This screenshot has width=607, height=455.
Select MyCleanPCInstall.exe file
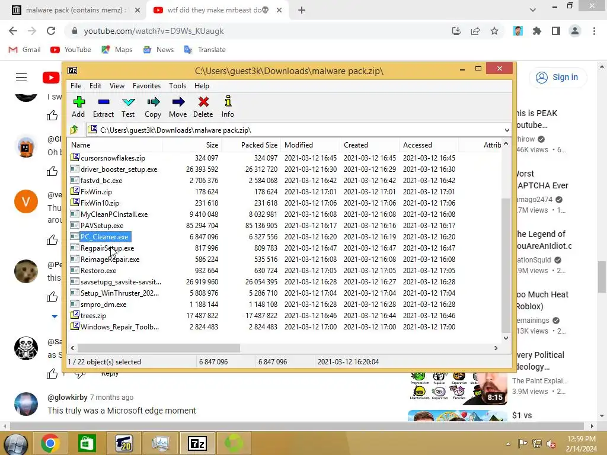114,214
